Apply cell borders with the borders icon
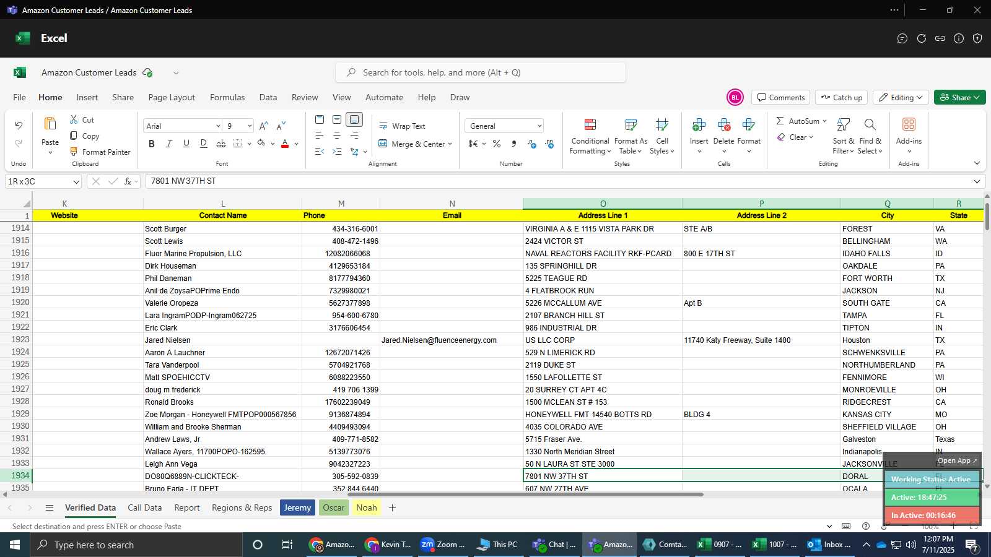Screen dimensions: 991x557 coord(238,144)
